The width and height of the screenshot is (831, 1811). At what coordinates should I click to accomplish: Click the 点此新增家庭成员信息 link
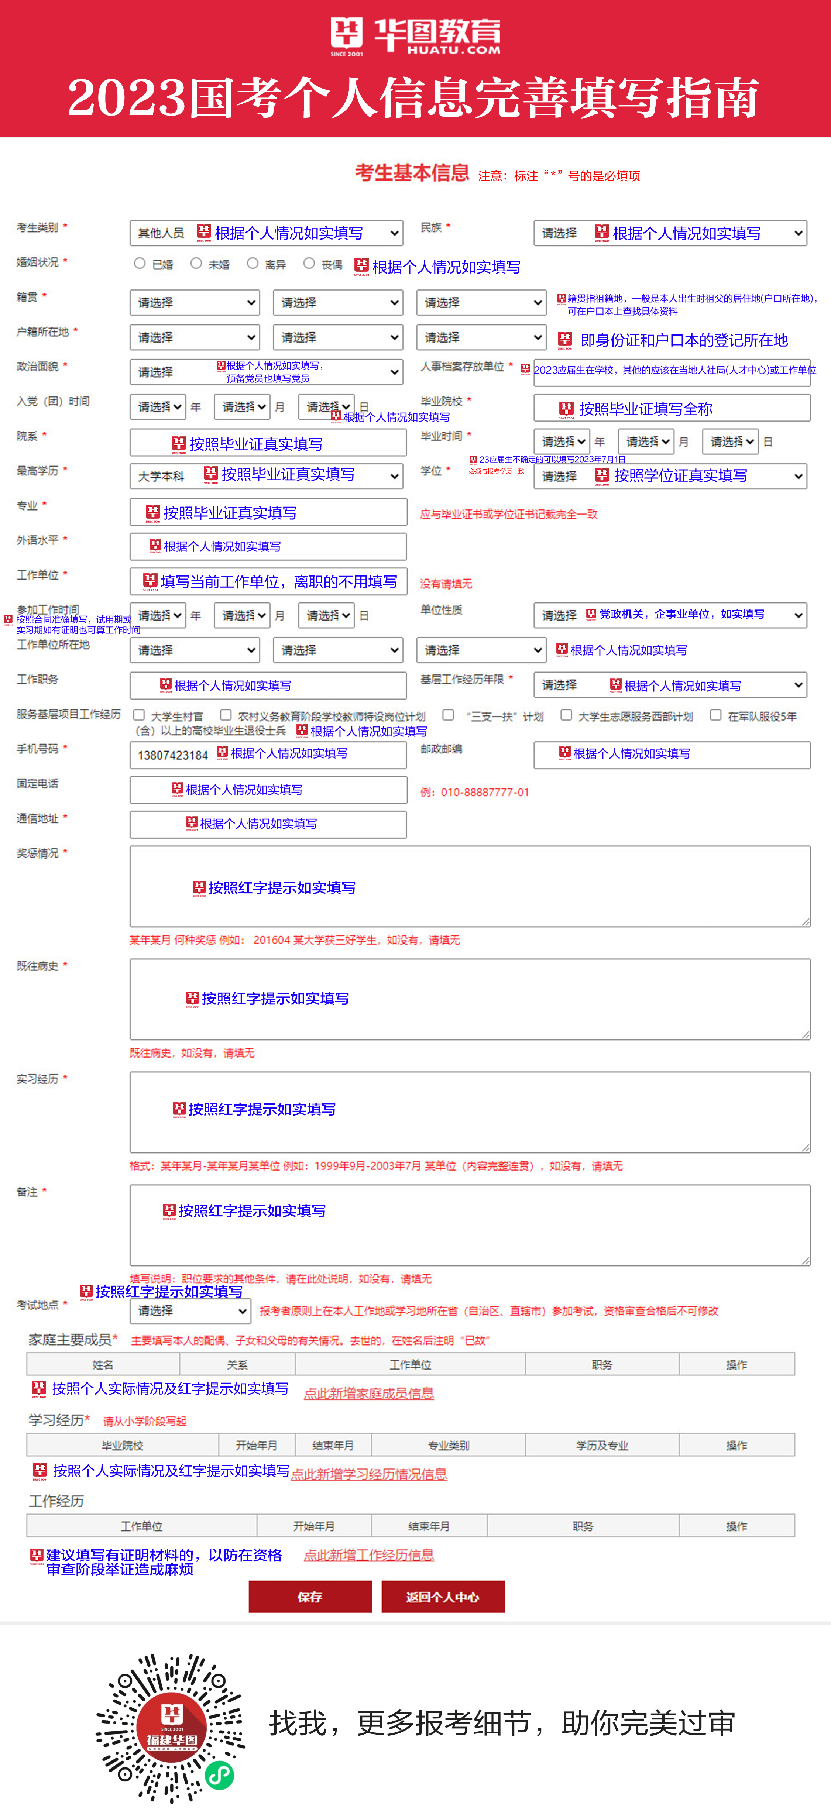click(369, 1394)
